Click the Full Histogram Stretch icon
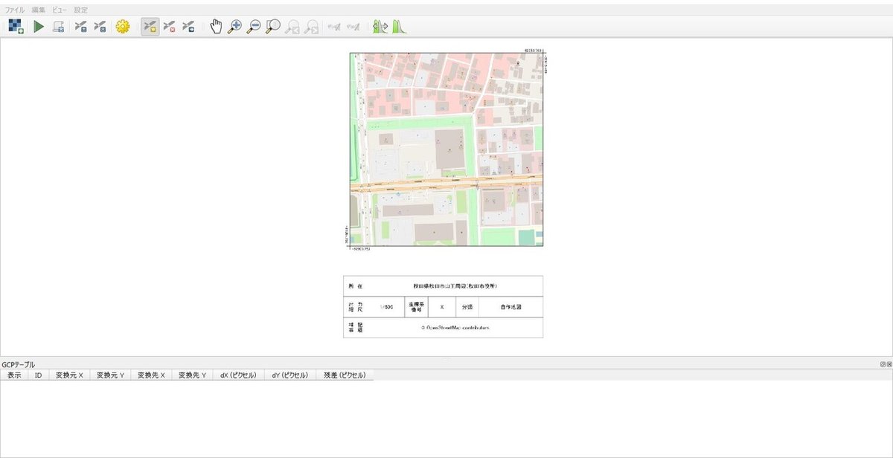This screenshot has width=893, height=458. coord(380,27)
